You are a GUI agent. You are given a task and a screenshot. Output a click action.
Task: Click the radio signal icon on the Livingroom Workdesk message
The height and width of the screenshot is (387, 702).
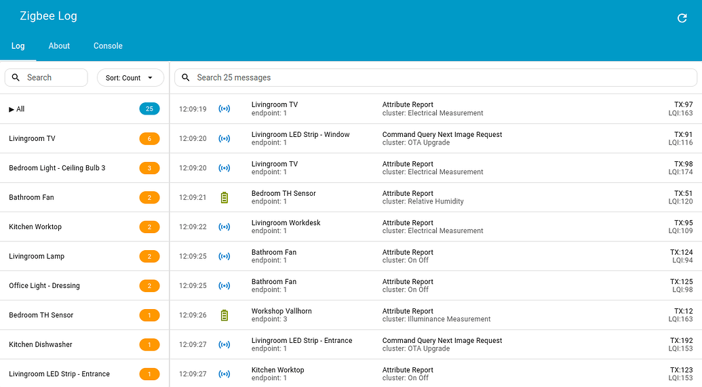coord(225,227)
